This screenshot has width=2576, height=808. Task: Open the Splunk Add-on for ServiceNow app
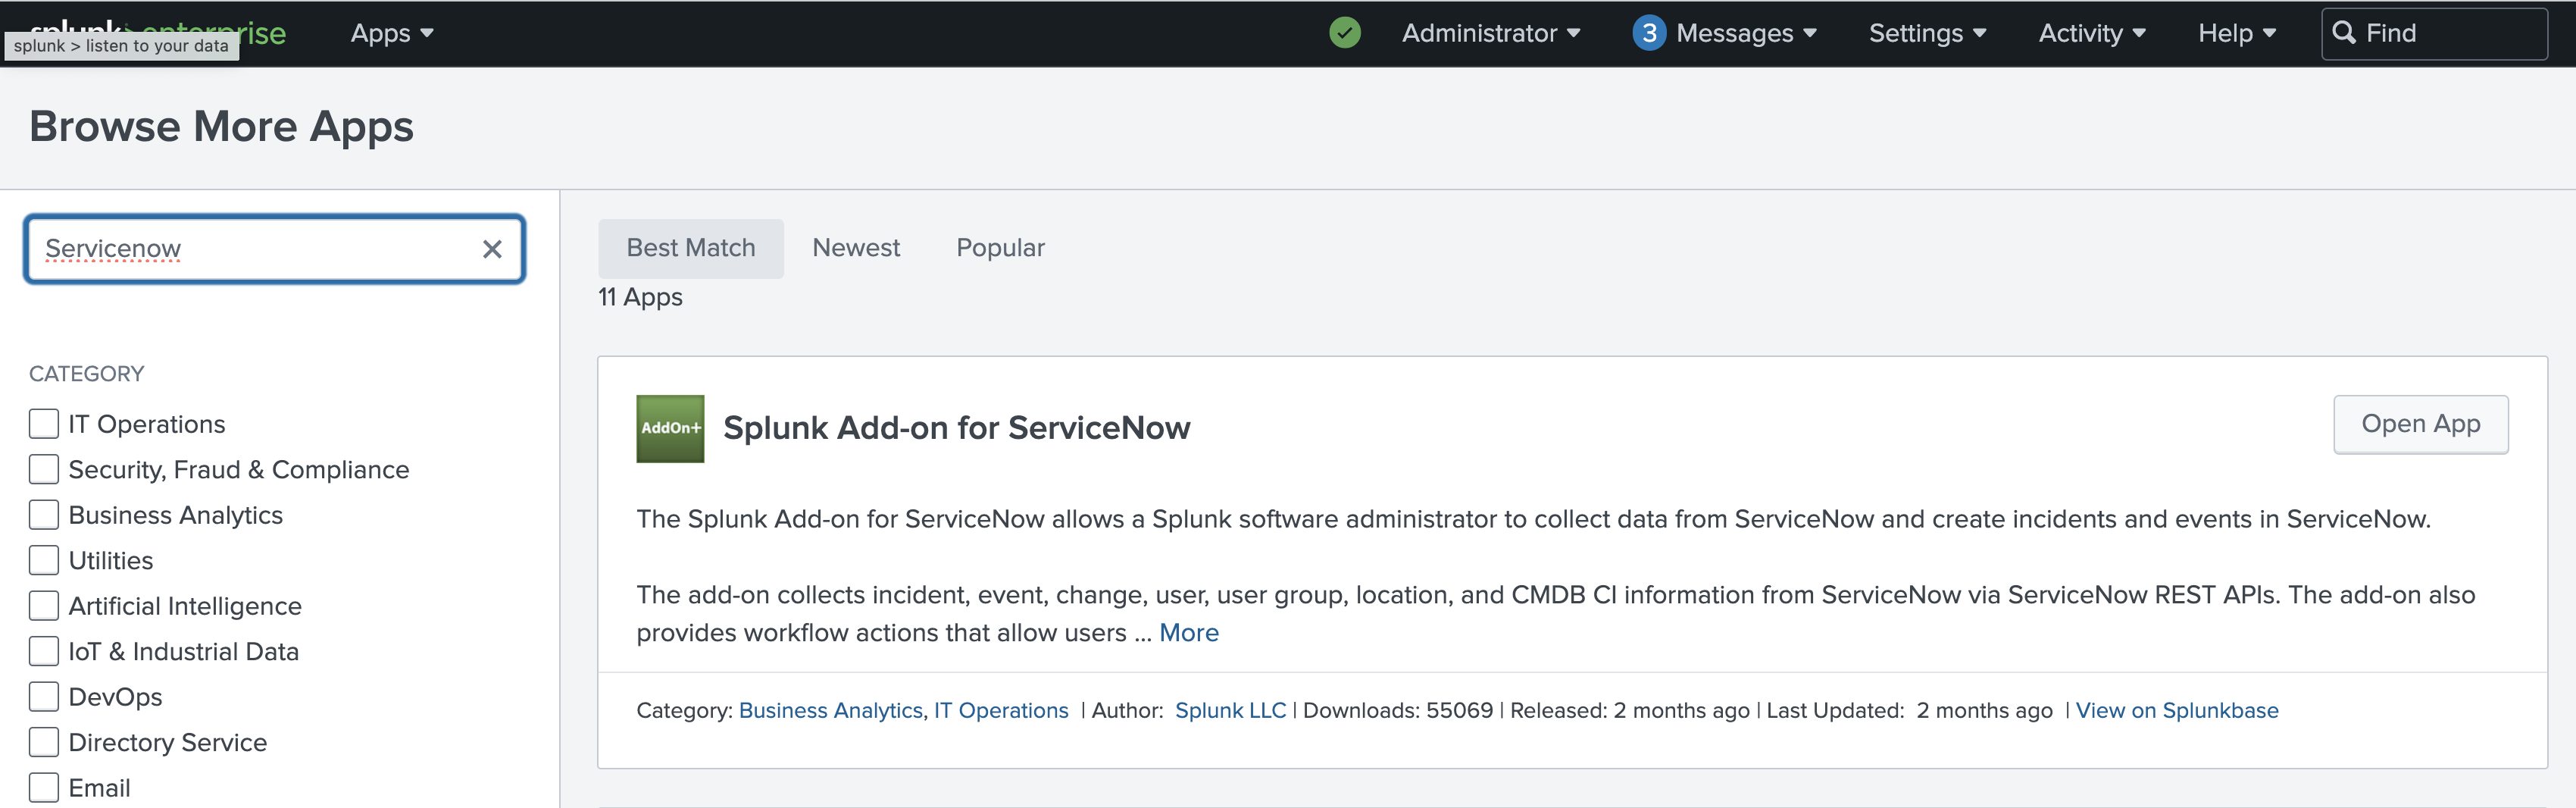[2421, 424]
